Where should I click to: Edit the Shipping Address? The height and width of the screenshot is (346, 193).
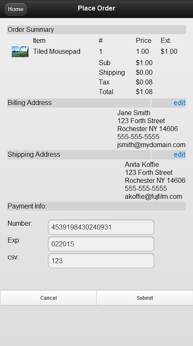tap(180, 154)
